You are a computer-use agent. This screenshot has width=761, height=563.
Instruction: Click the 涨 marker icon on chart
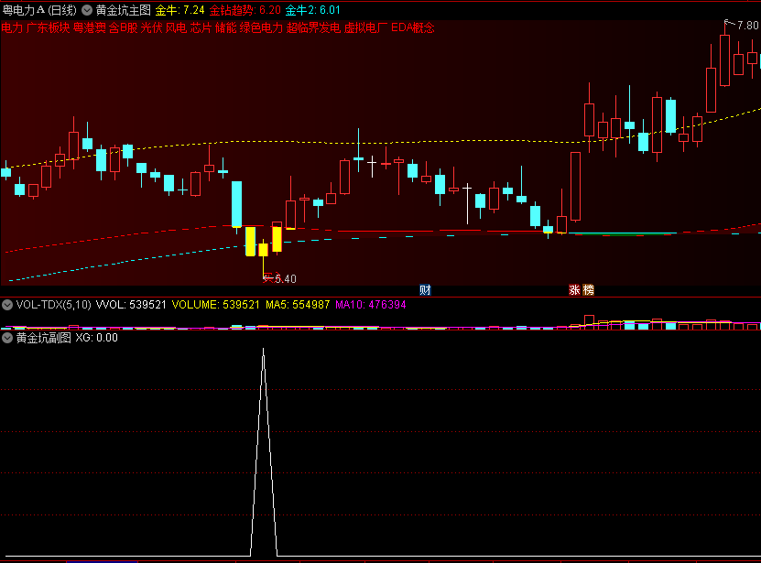(x=575, y=290)
